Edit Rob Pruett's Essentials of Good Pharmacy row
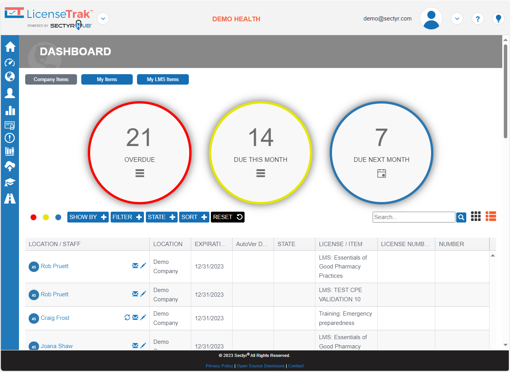This screenshot has width=510, height=372. click(143, 266)
